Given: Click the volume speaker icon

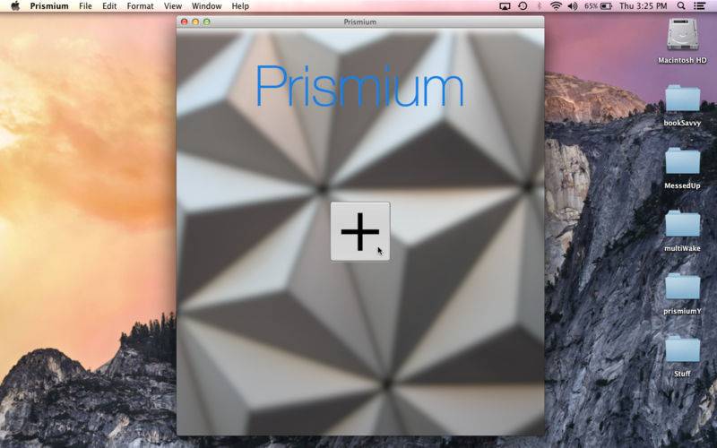Looking at the screenshot, I should coord(573,6).
